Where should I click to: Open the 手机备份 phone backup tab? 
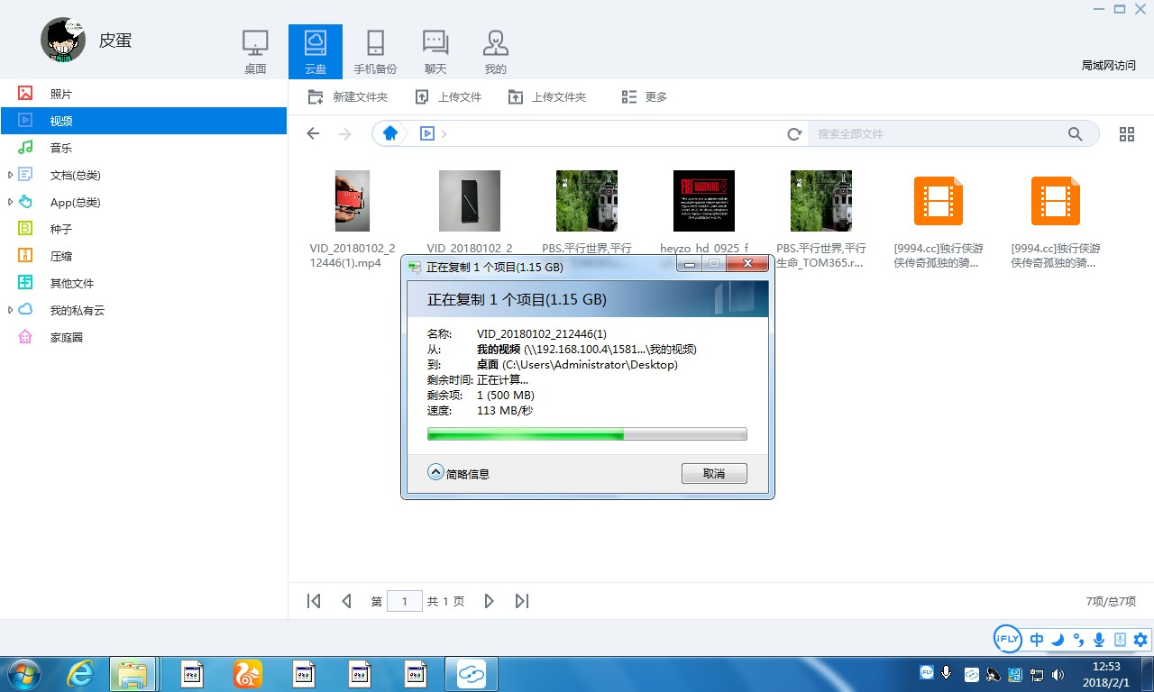pyautogui.click(x=375, y=51)
